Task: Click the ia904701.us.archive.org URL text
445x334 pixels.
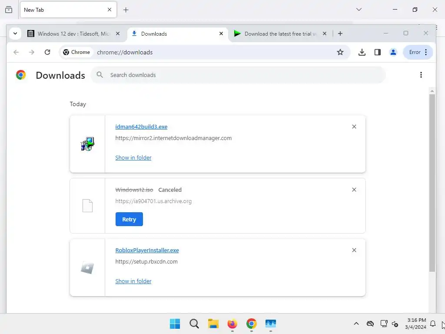Action: [153, 201]
